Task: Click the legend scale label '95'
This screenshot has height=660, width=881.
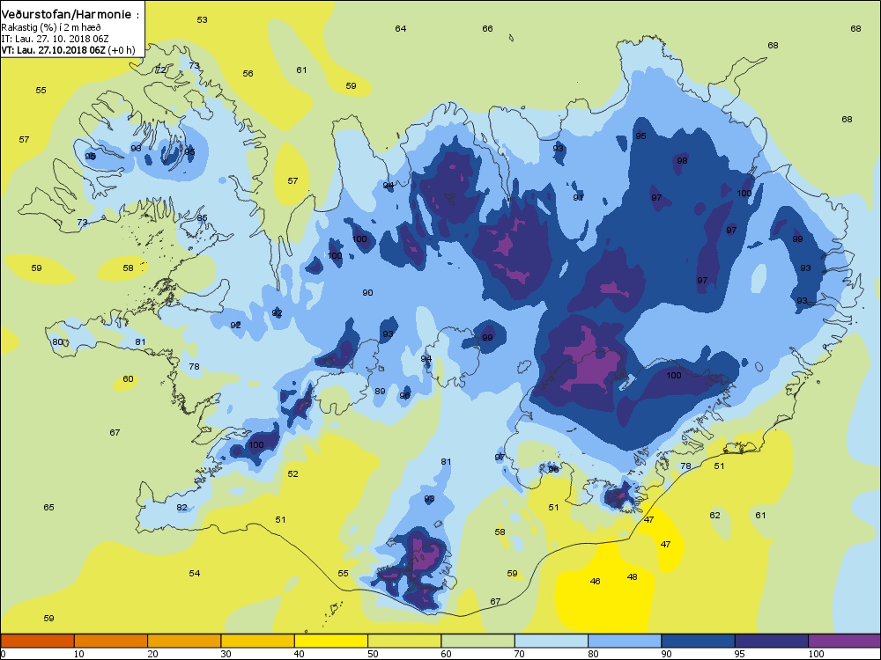Action: tap(740, 654)
